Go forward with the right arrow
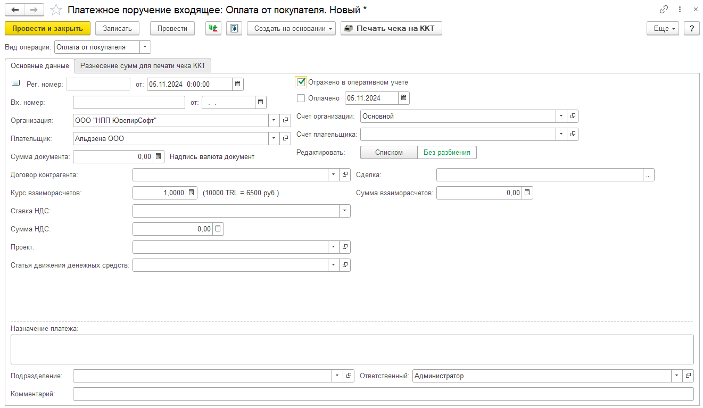The height and width of the screenshot is (408, 703). (34, 10)
